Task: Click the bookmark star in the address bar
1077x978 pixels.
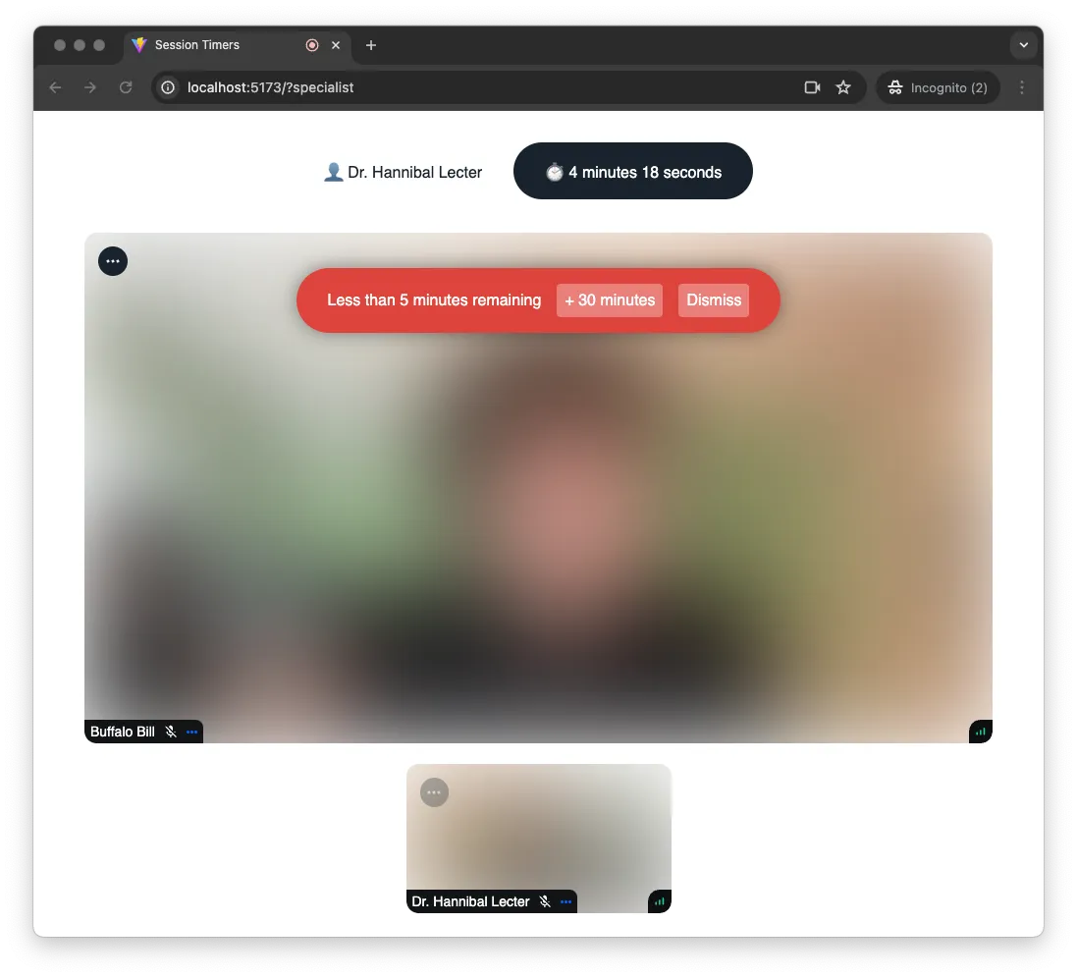Action: coord(843,87)
